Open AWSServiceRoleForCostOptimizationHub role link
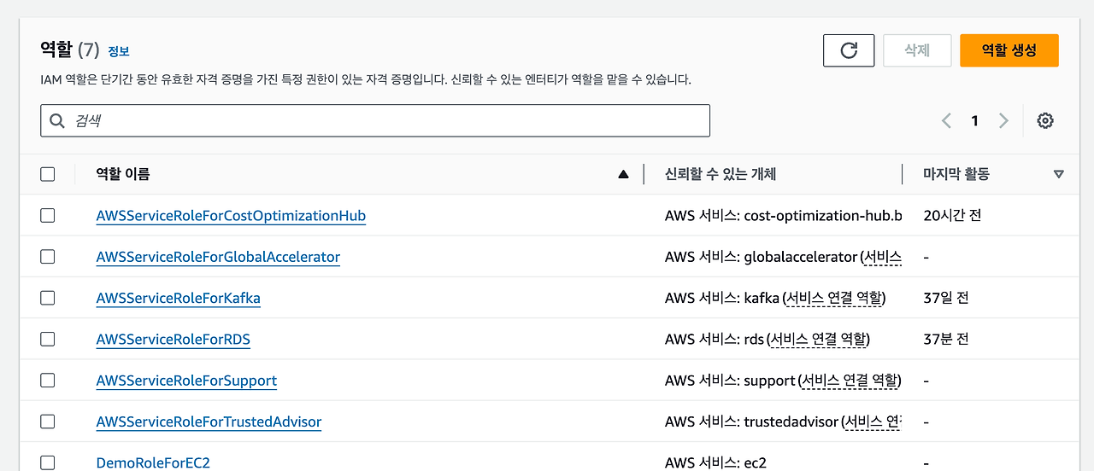Image resolution: width=1094 pixels, height=471 pixels. coord(231,216)
